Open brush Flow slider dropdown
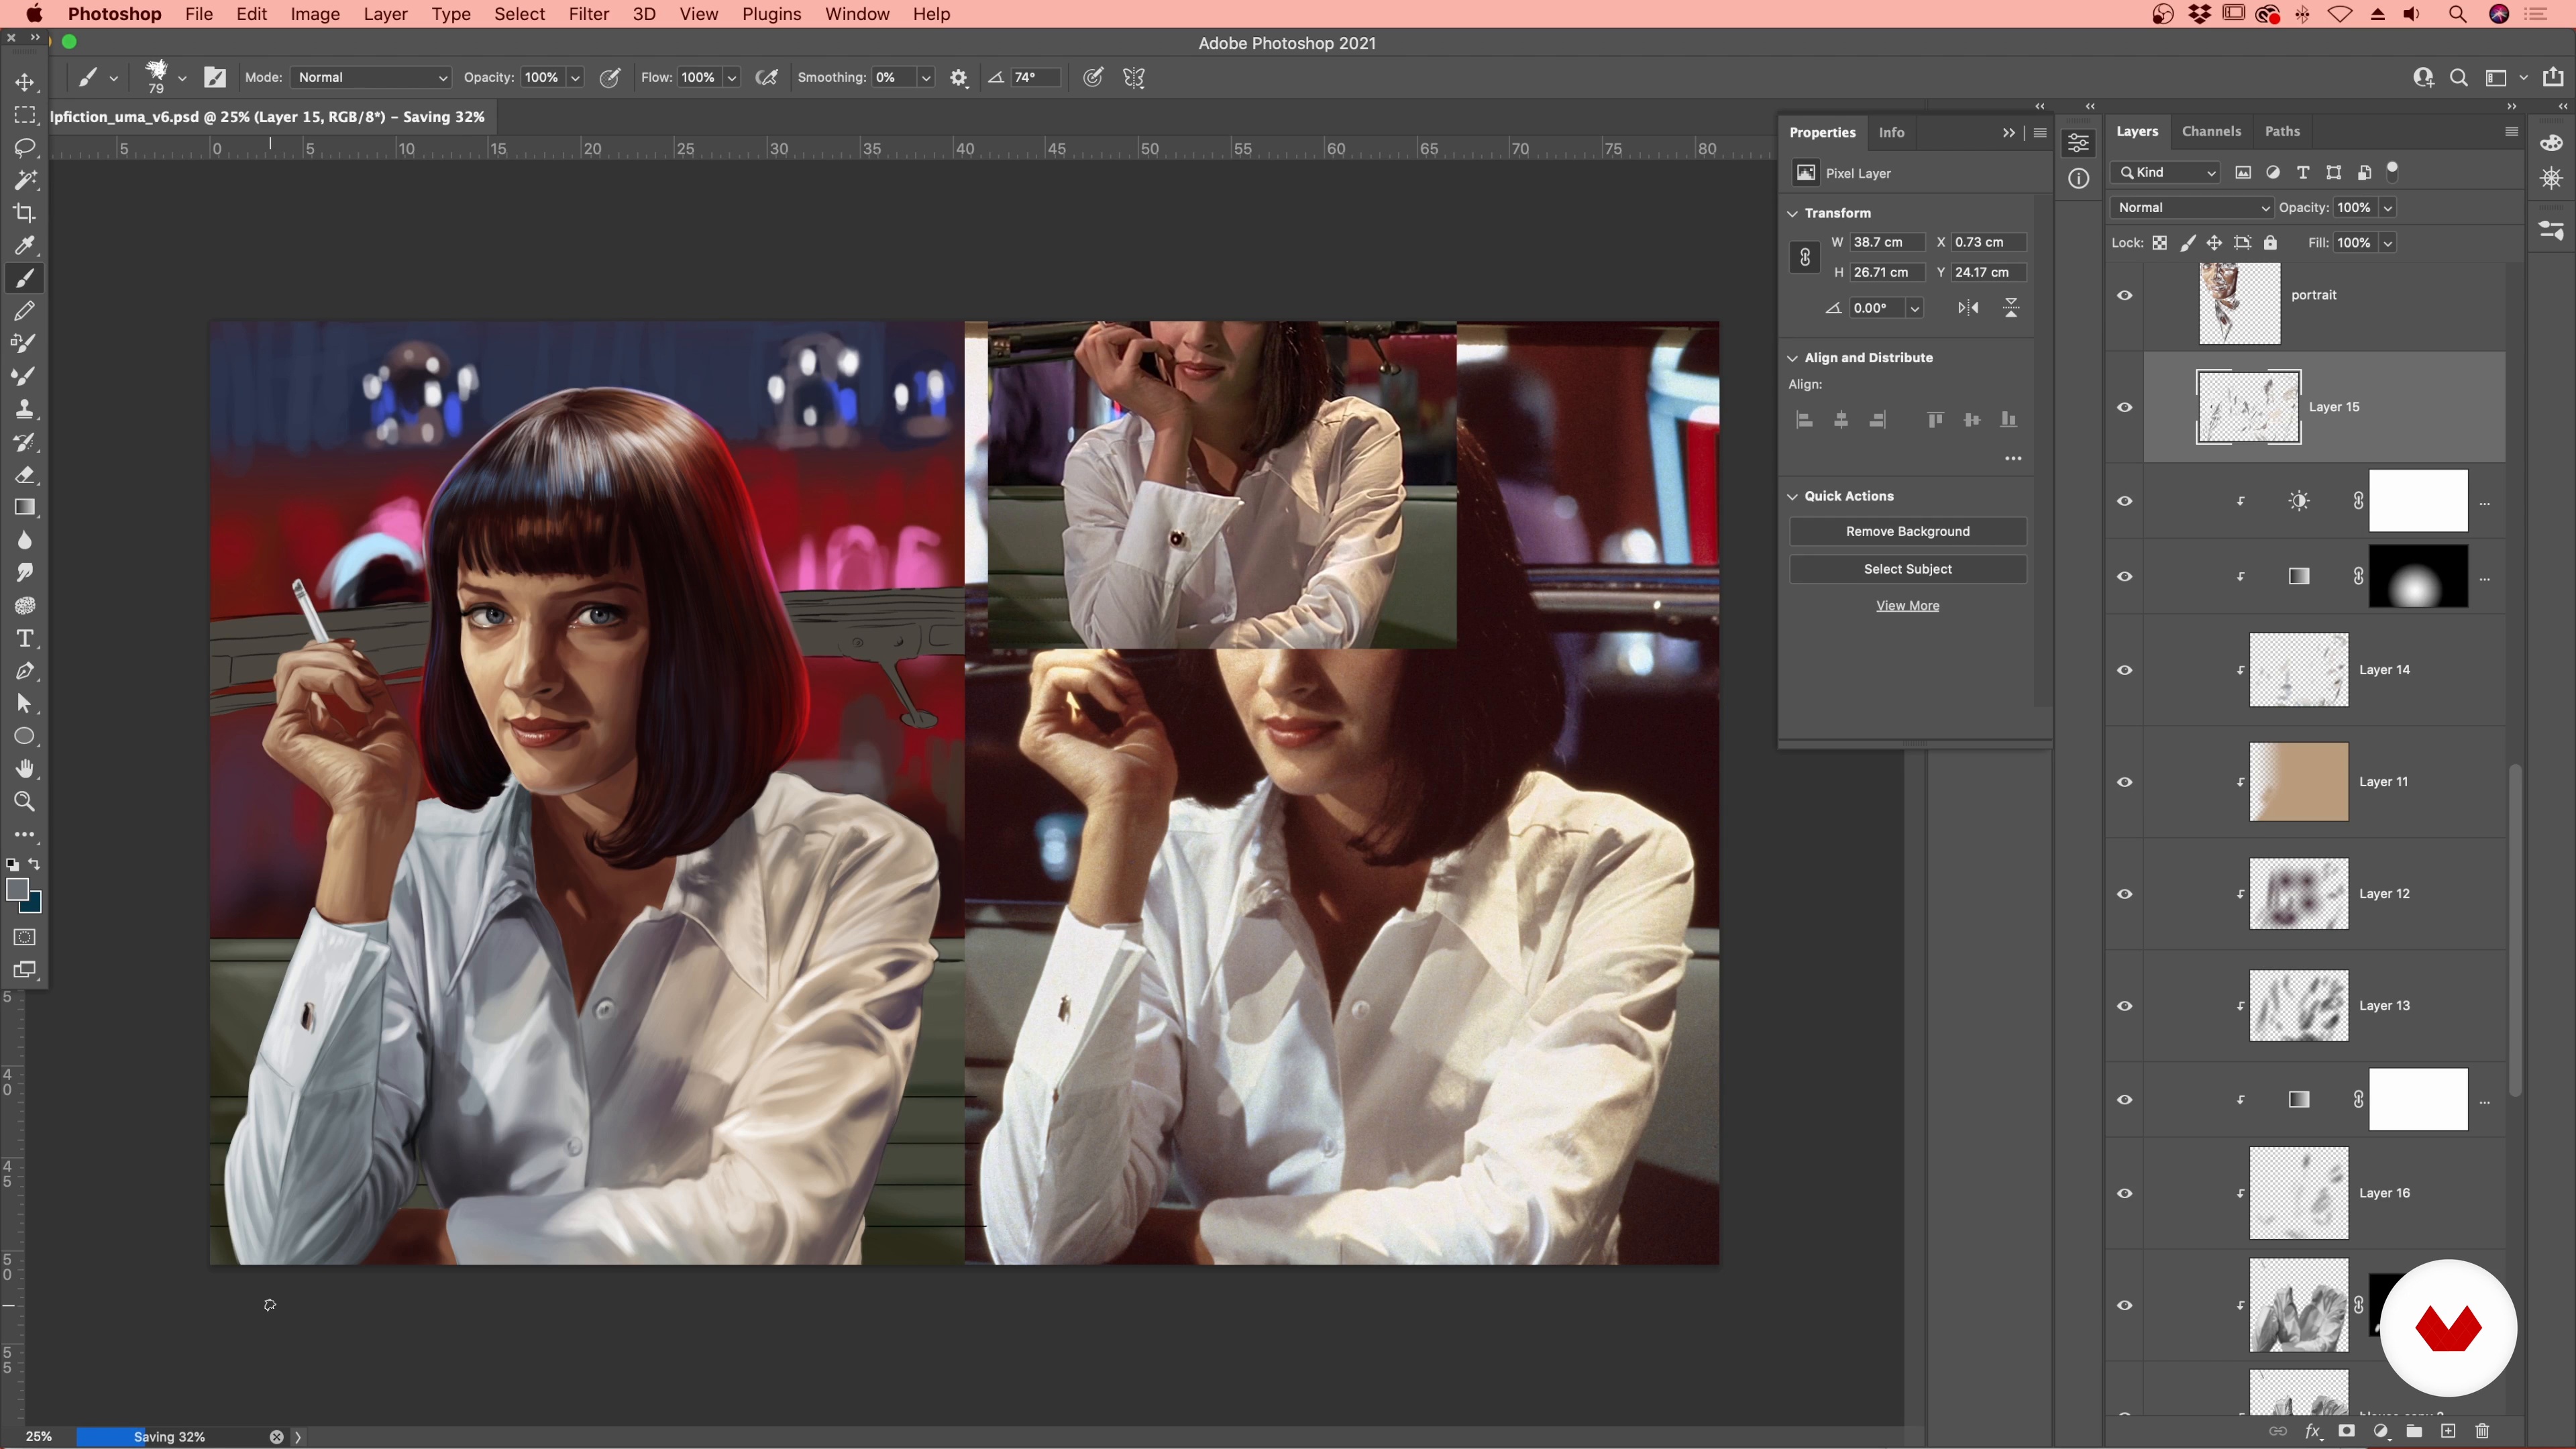The image size is (2576, 1449). tap(732, 78)
